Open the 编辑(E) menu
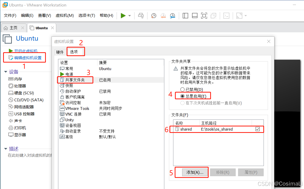Screen dimensions: 304x189 [27, 16]
